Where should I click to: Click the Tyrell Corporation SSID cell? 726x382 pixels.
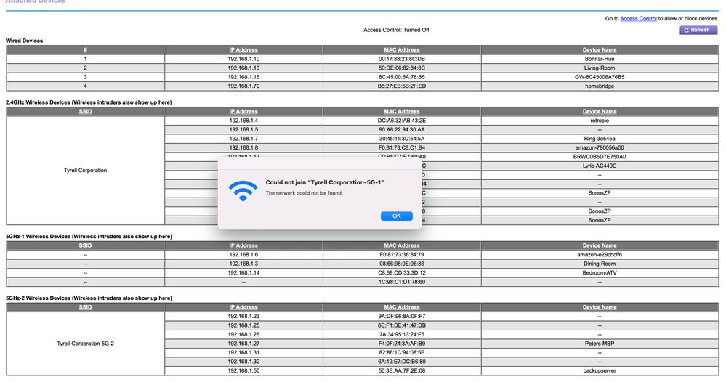point(85,170)
